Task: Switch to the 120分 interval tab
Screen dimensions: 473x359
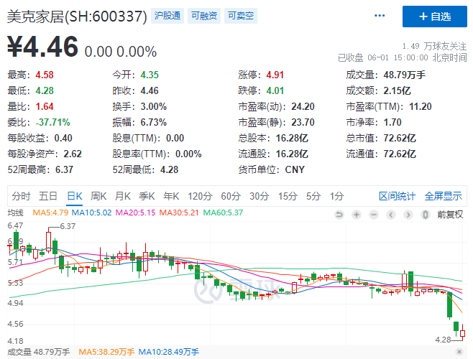Action: (x=200, y=196)
